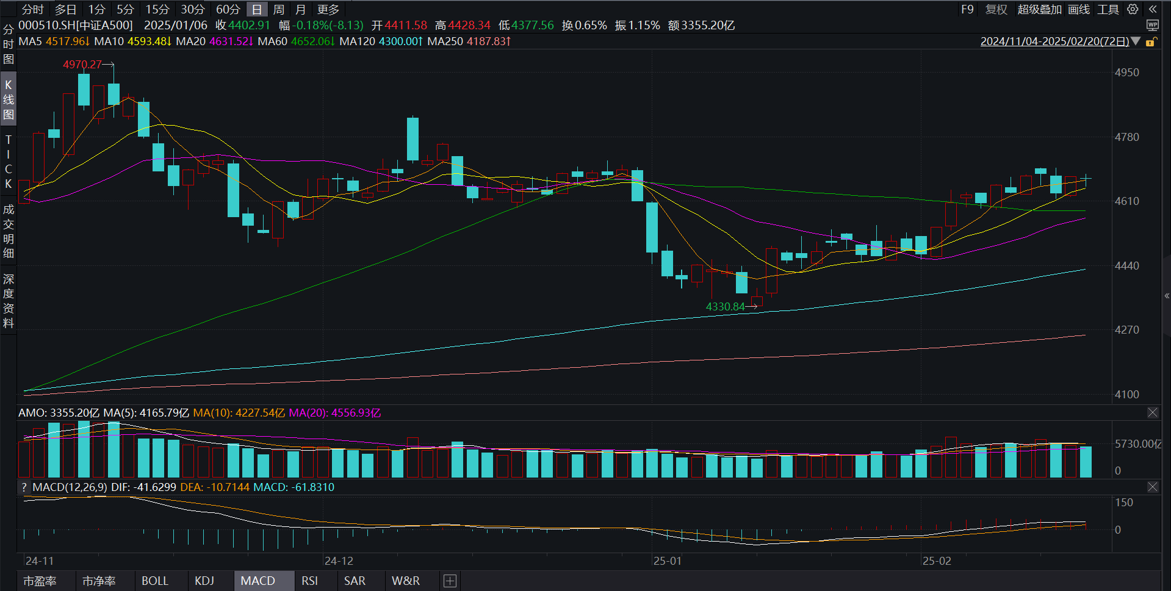1171x591 pixels.
Task: Open 分时图 in left sidebar
Action: [x=8, y=45]
